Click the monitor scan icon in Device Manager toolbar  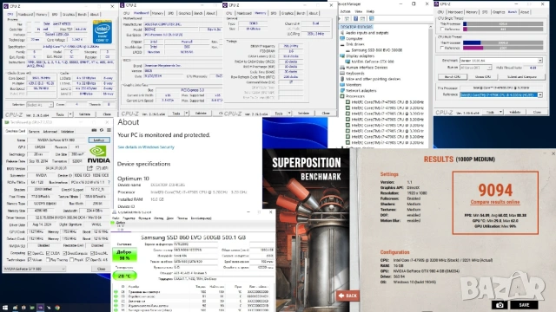point(371,18)
